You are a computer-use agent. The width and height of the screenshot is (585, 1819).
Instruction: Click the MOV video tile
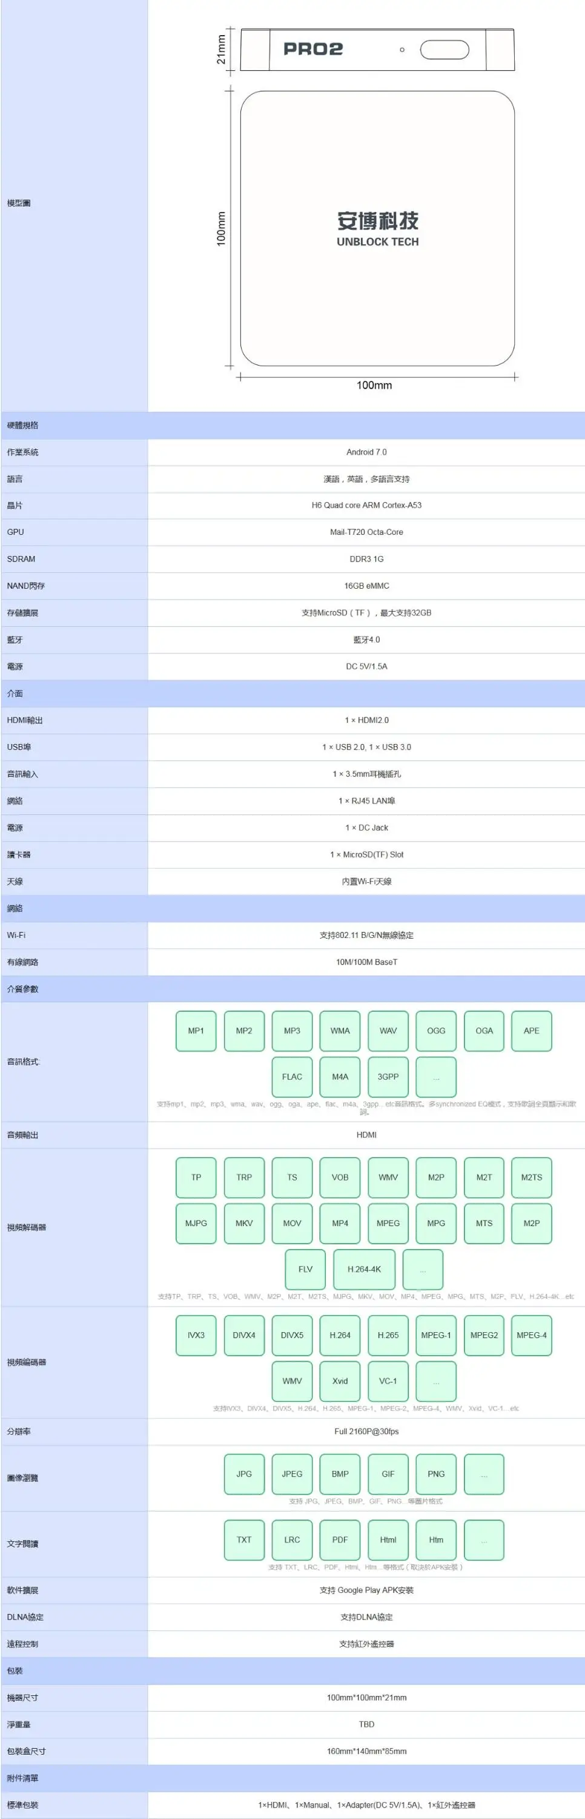[x=291, y=1223]
